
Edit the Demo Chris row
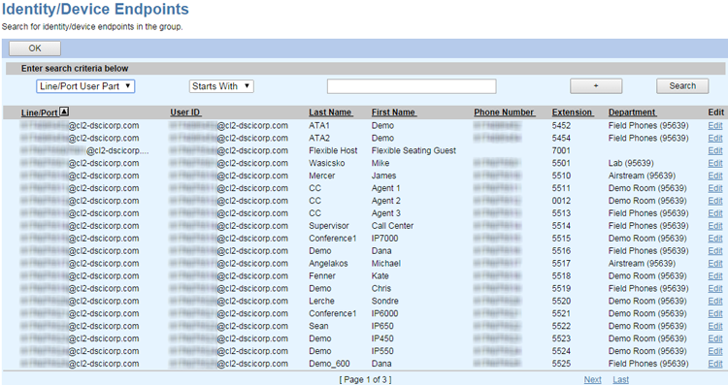point(715,289)
